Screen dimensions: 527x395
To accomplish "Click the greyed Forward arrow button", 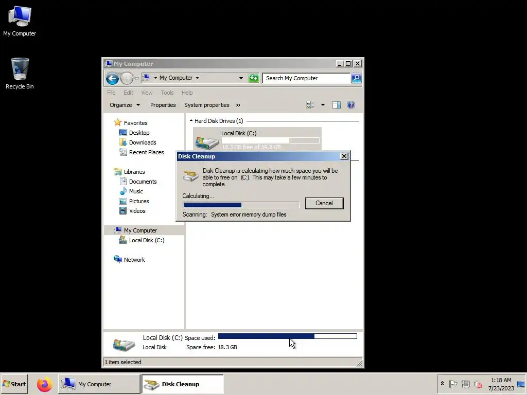I will point(127,78).
